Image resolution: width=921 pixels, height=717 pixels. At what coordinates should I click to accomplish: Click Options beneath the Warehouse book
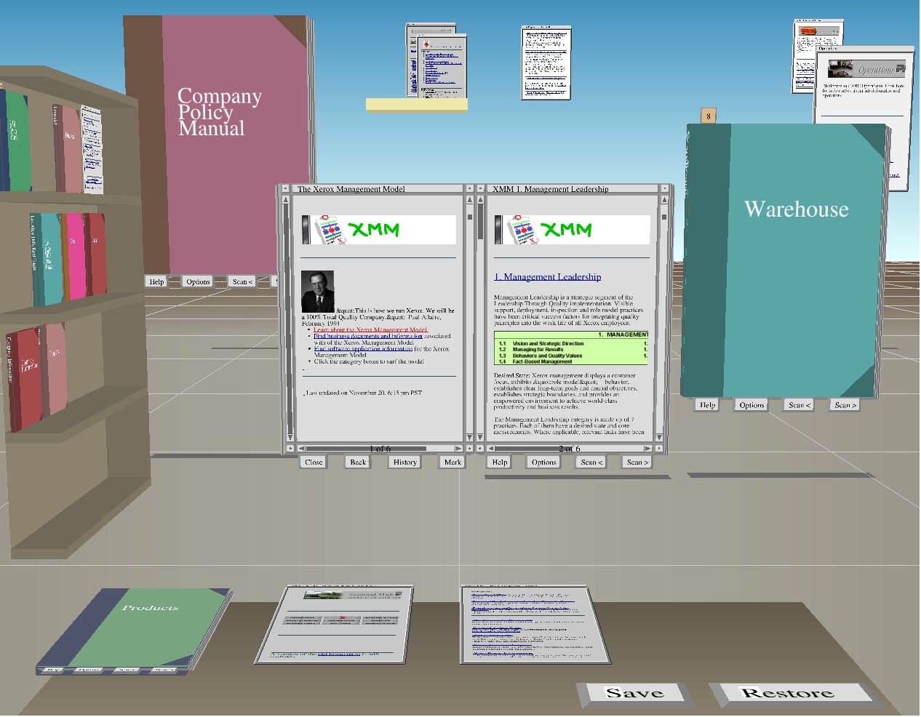click(x=751, y=405)
